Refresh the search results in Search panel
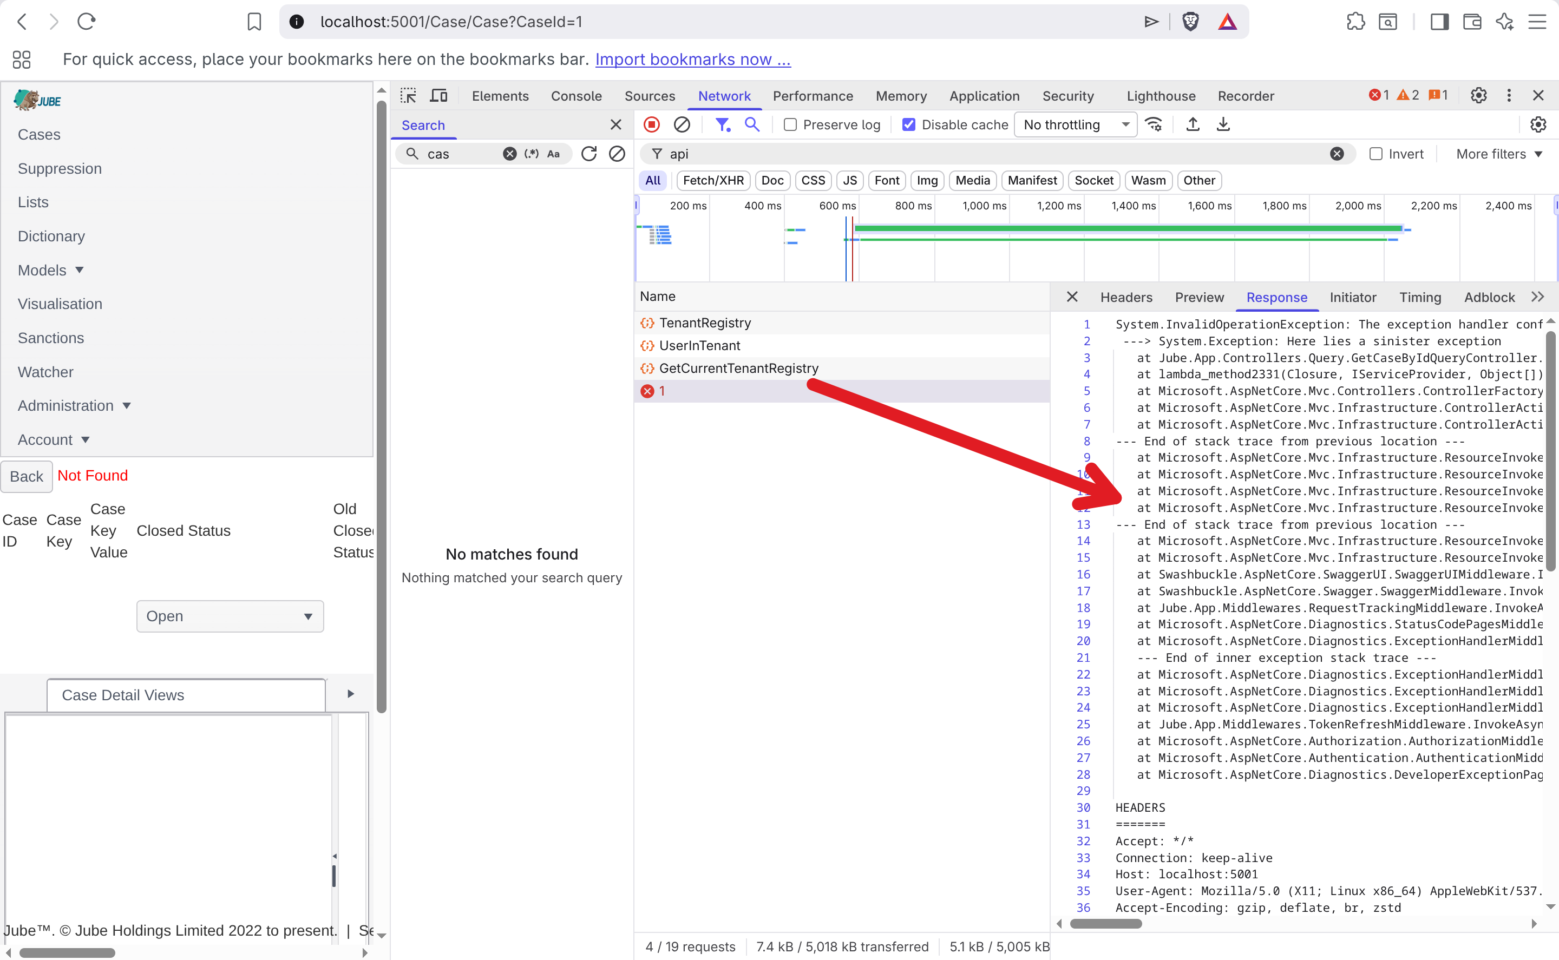The height and width of the screenshot is (960, 1559). (588, 154)
